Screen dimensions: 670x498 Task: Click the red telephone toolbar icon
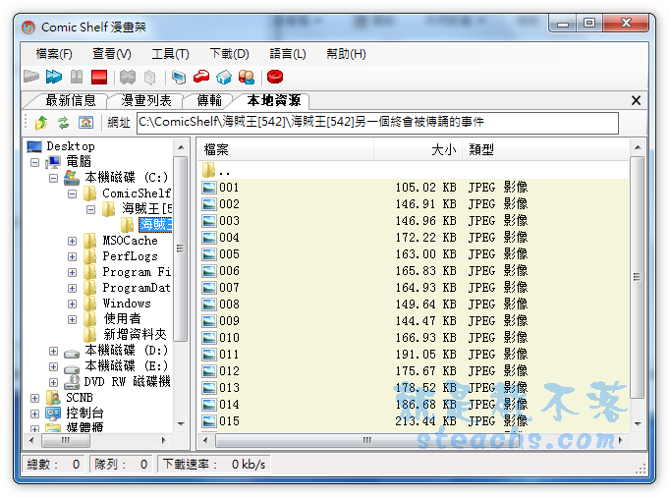[x=201, y=77]
